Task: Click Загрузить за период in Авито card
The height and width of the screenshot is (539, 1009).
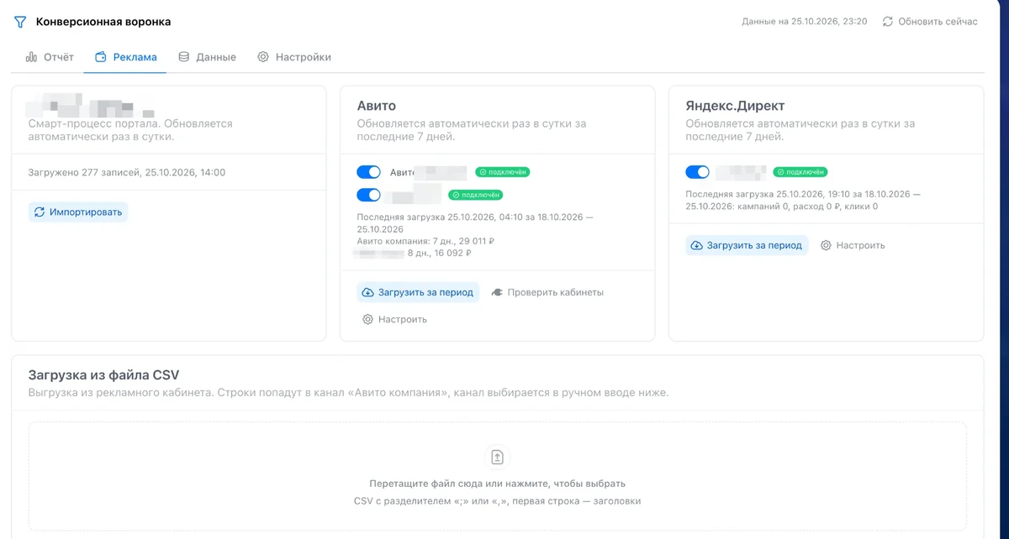Action: (418, 292)
